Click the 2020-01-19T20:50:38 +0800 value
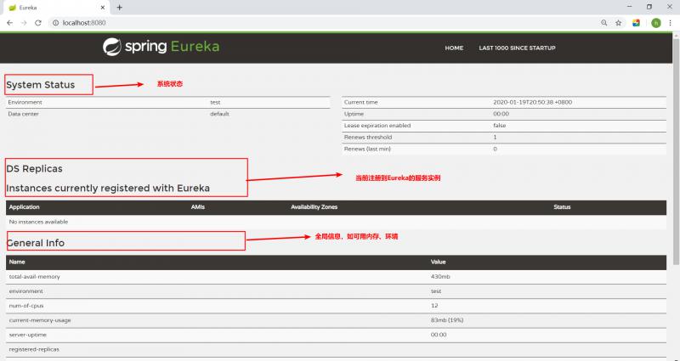The width and height of the screenshot is (680, 361). [533, 102]
